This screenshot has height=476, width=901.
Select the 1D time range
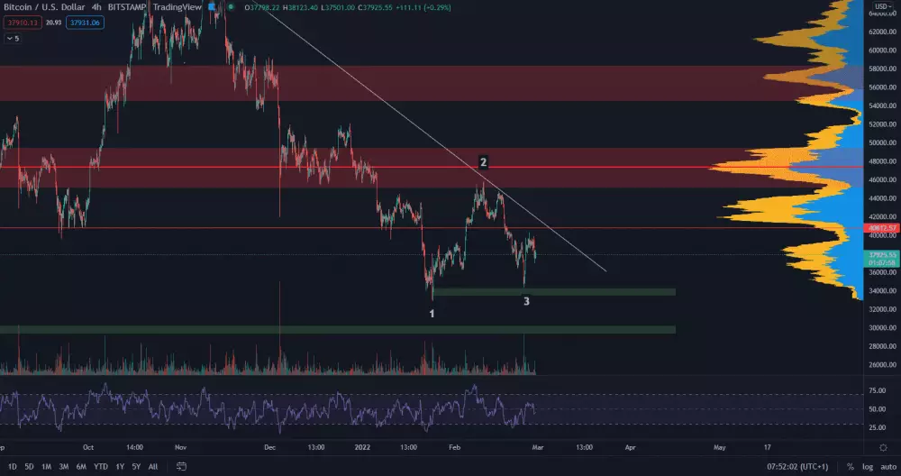pyautogui.click(x=13, y=467)
